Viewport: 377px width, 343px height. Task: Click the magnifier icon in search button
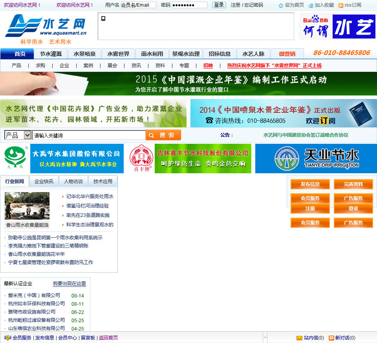pyautogui.click(x=151, y=135)
